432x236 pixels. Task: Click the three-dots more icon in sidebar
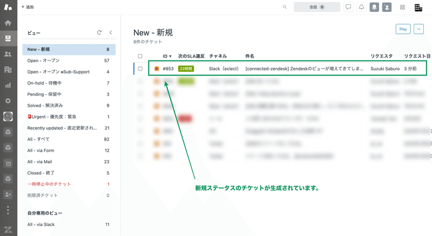[x=8, y=210]
